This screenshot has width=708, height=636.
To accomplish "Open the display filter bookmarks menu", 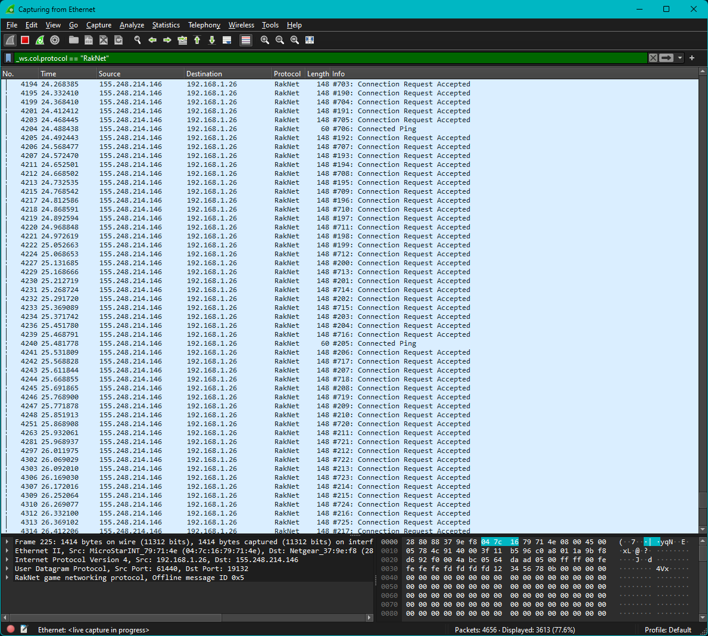I will click(x=7, y=58).
